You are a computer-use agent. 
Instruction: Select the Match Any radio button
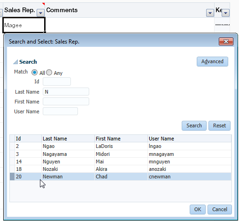49,73
